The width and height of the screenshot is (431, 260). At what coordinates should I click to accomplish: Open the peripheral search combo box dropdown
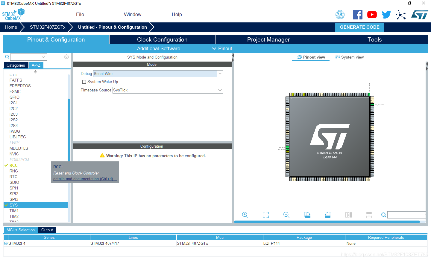click(x=43, y=57)
